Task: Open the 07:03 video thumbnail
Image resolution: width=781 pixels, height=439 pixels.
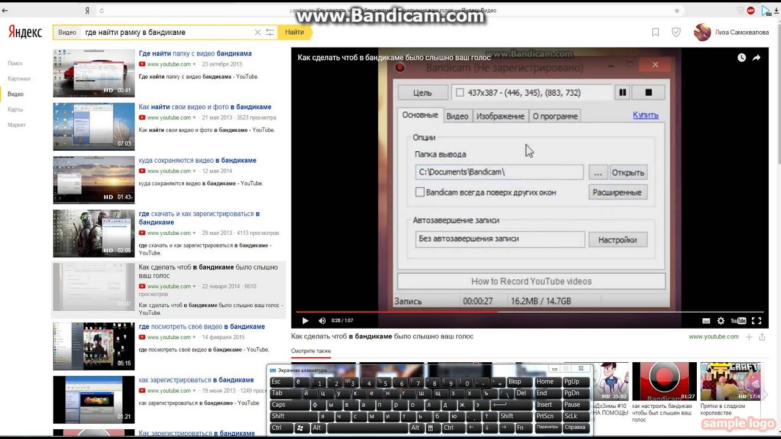Action: tap(94, 126)
